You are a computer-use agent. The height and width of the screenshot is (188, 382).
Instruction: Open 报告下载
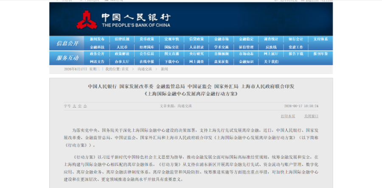(x=296, y=54)
